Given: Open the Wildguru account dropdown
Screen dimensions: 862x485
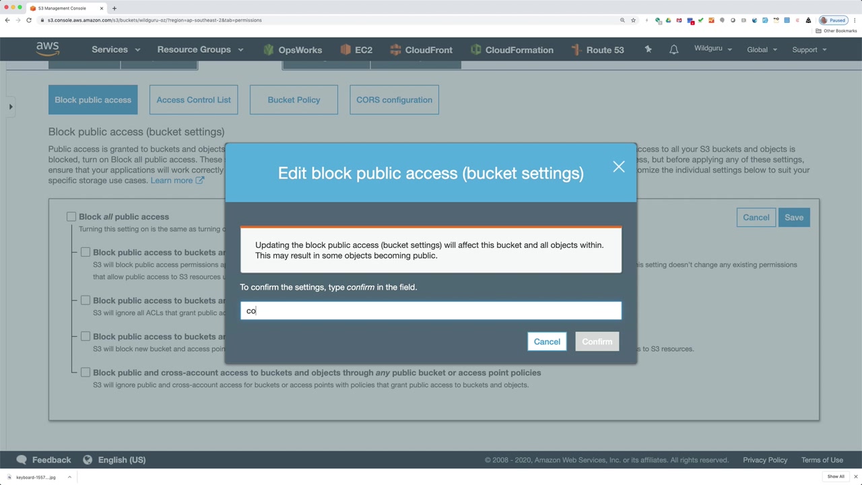Looking at the screenshot, I should tap(713, 49).
